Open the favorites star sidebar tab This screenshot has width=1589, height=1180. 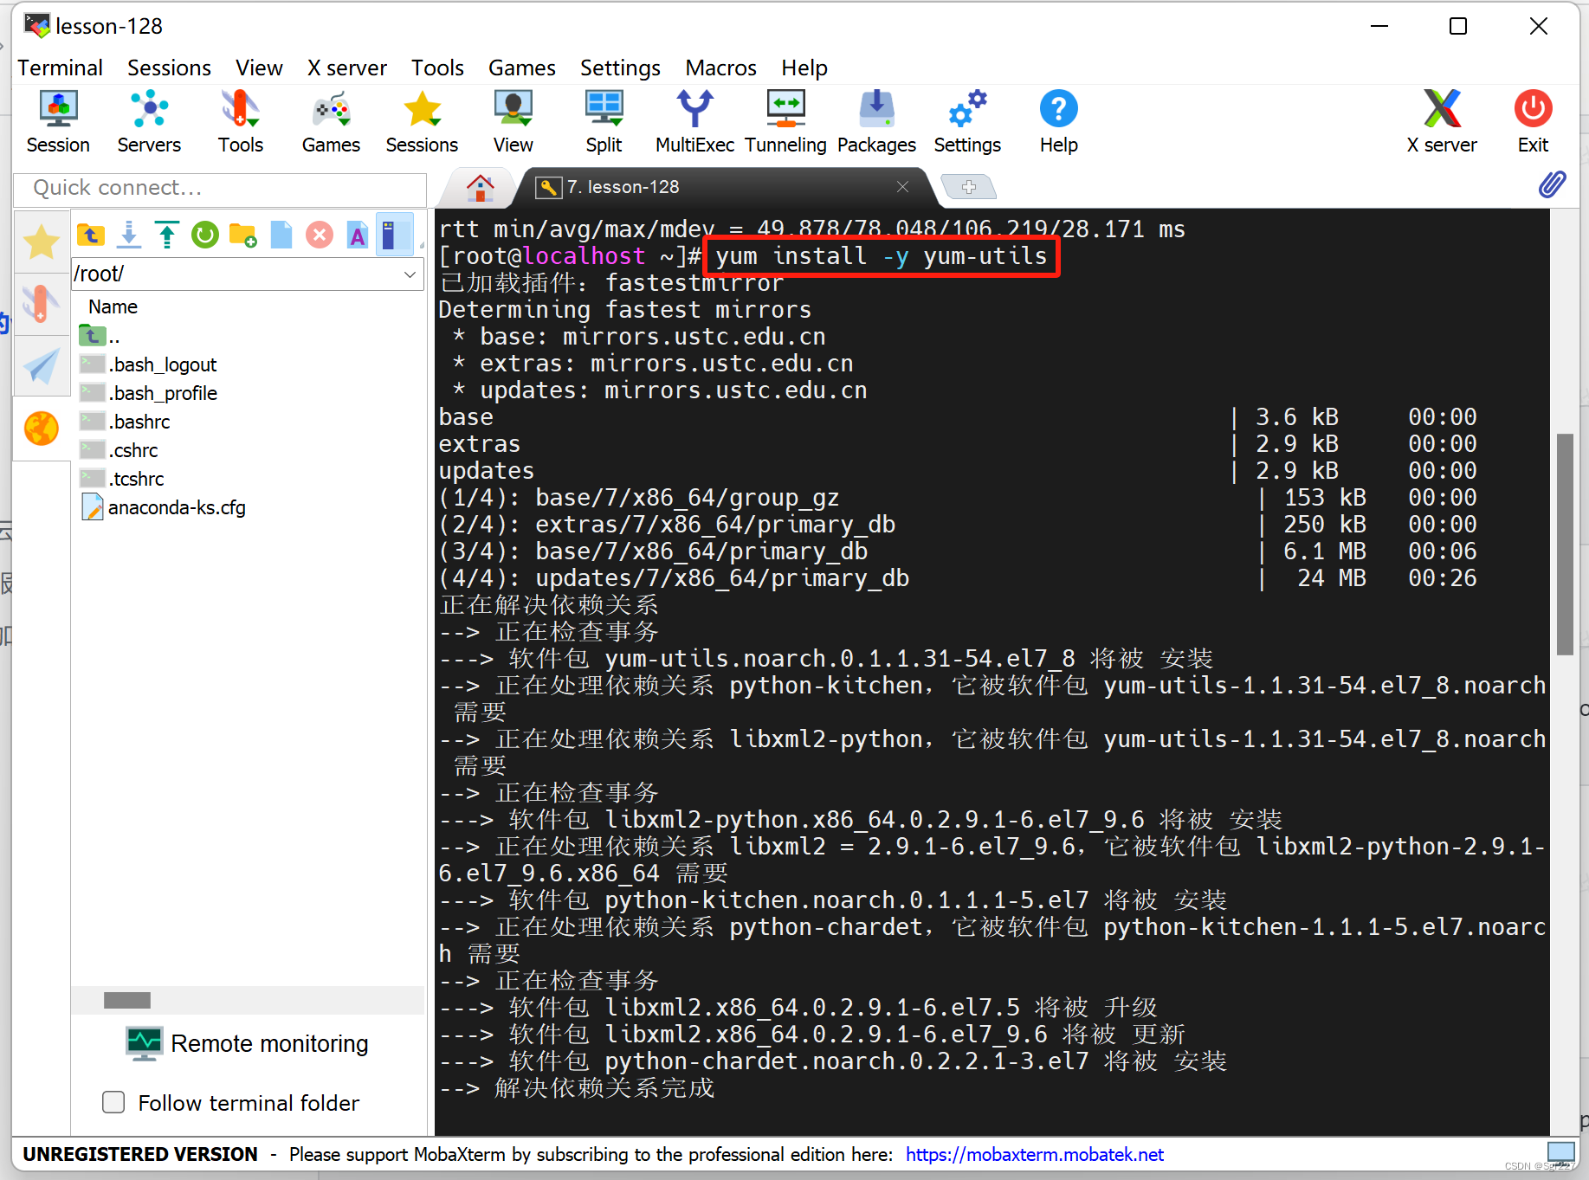(42, 242)
